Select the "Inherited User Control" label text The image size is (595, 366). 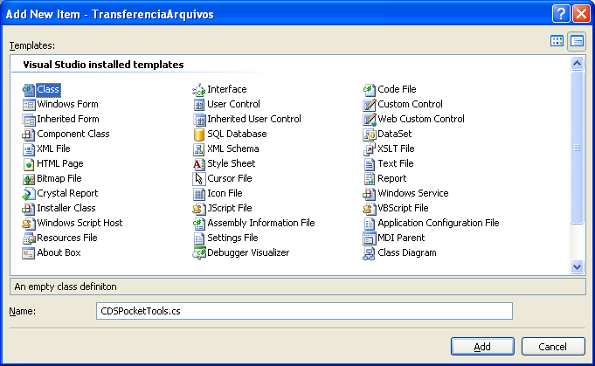pyautogui.click(x=254, y=119)
